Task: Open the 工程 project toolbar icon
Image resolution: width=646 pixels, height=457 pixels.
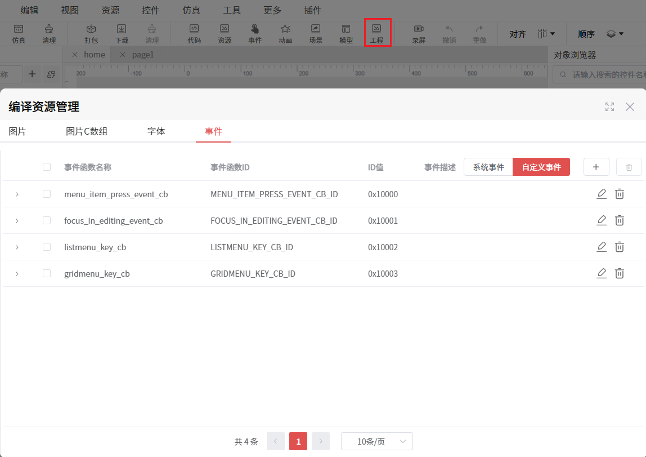Action: (x=377, y=33)
